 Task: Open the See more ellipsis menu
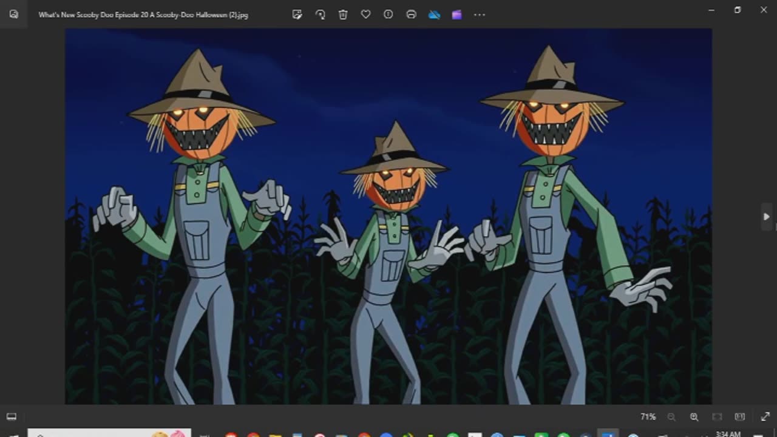[480, 15]
